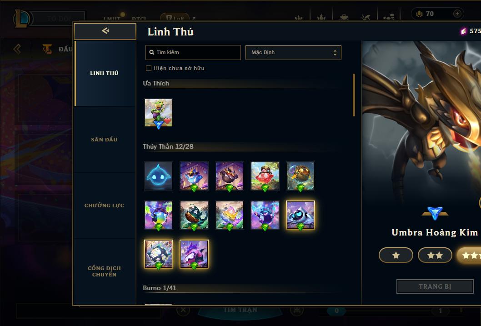481x326 pixels.
Task: Pick the golden armored Thủy Thần sprite
Action: (301, 176)
